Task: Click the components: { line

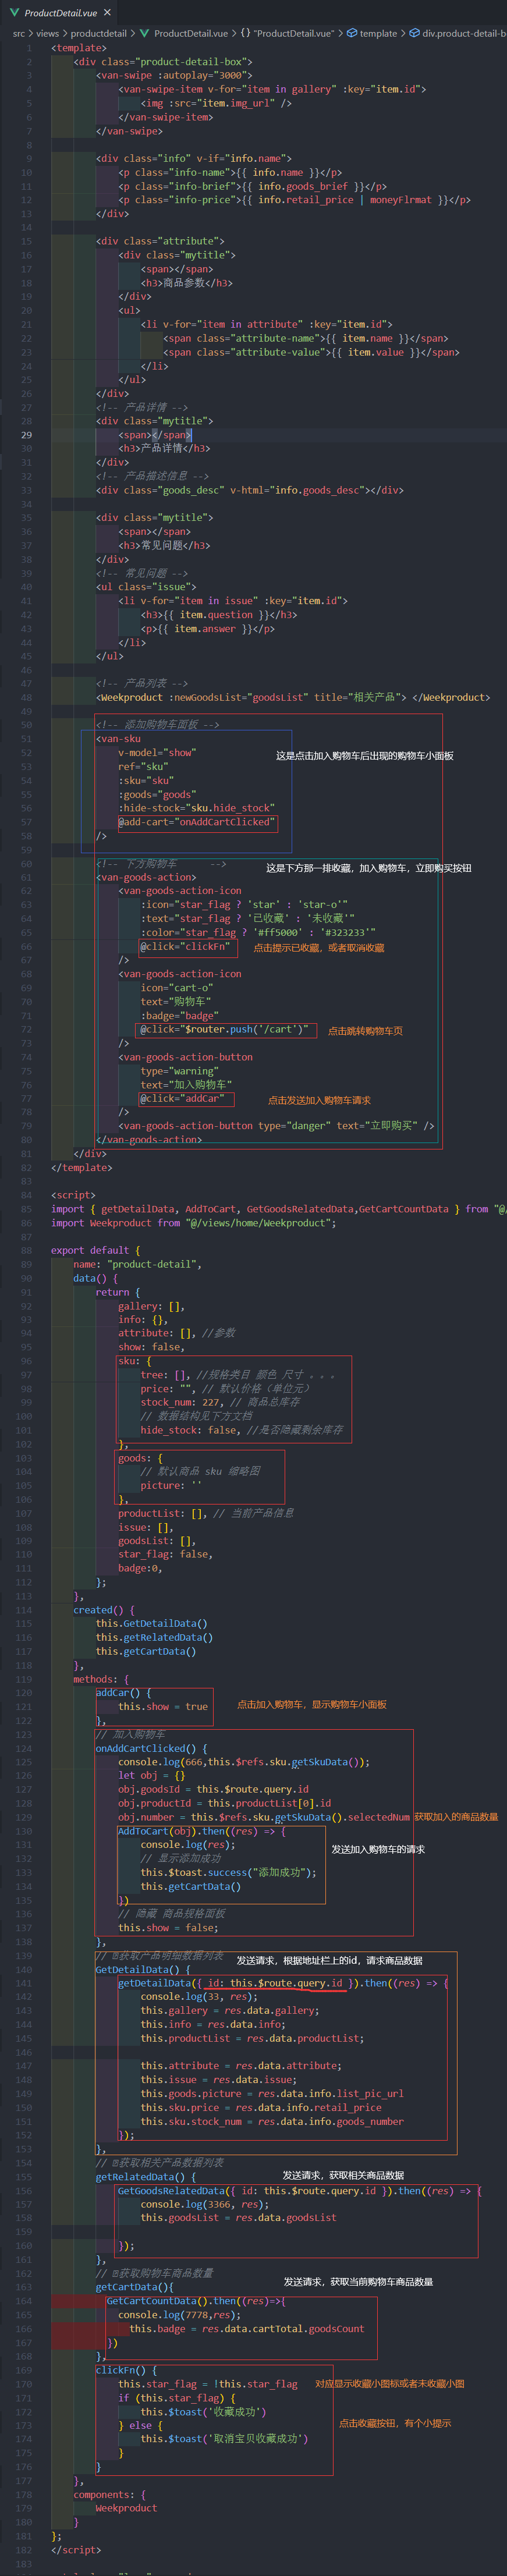Action: point(109,2494)
